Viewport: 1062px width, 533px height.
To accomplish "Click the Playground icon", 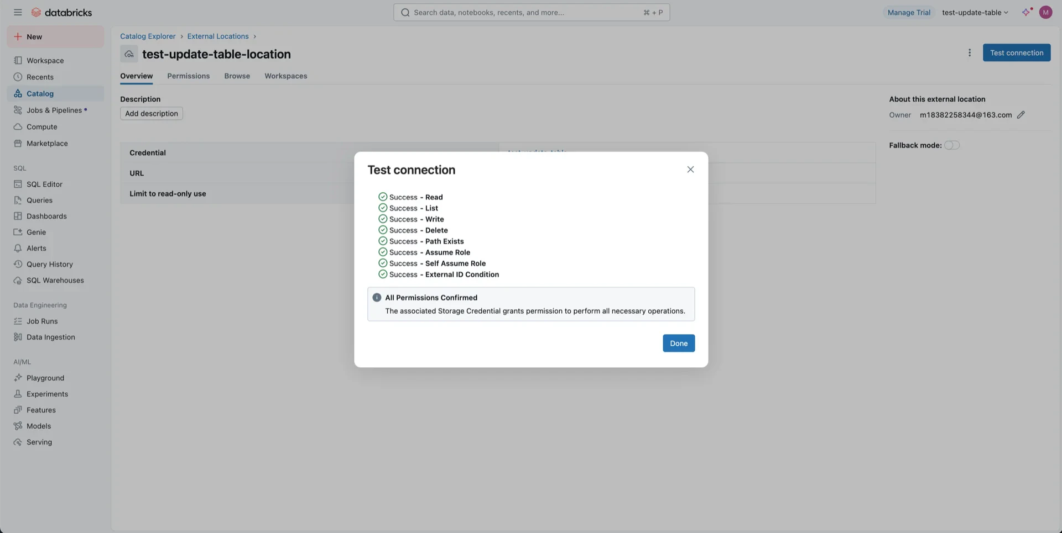I will pos(18,378).
